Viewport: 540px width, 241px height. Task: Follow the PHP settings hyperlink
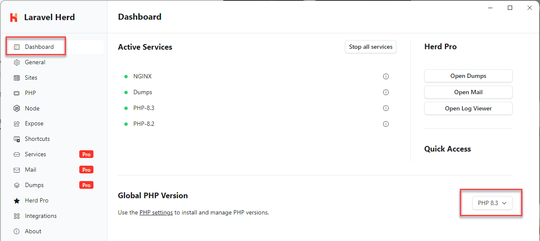[x=156, y=213]
